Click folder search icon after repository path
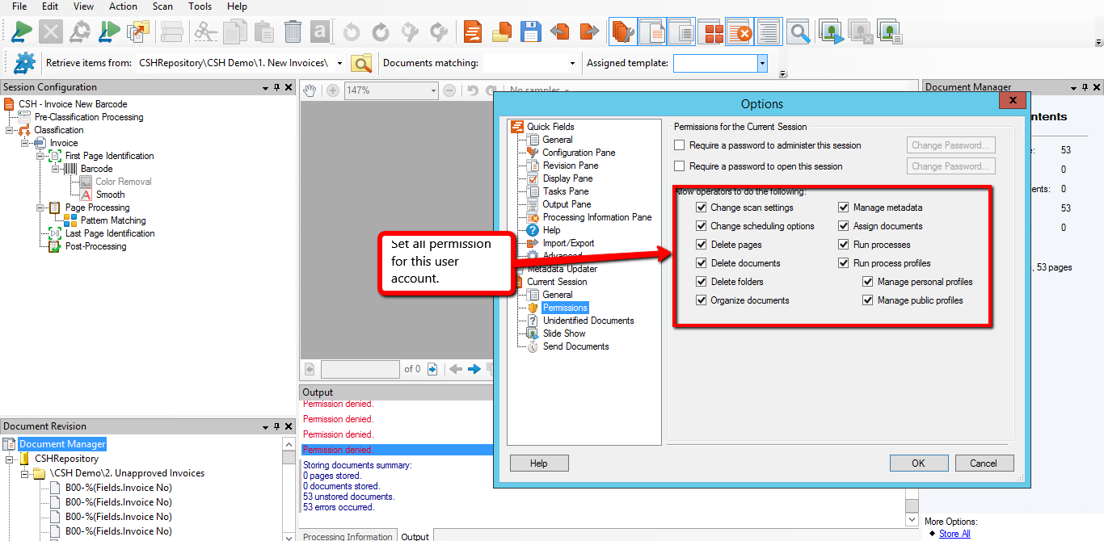Image resolution: width=1104 pixels, height=541 pixels. click(361, 63)
